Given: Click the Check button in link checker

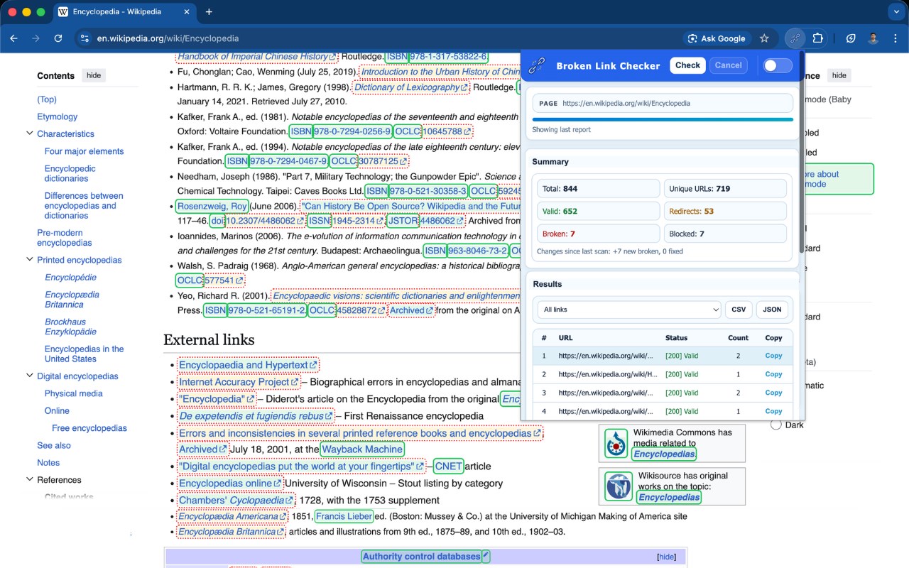Looking at the screenshot, I should [687, 65].
